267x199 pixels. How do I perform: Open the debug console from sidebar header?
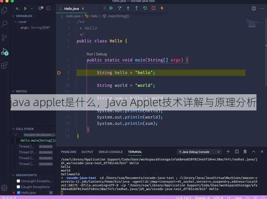click(x=48, y=9)
